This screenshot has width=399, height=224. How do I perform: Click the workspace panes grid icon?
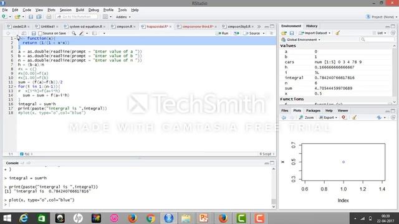105,17
